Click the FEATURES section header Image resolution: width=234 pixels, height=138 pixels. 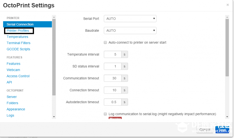point(14,57)
